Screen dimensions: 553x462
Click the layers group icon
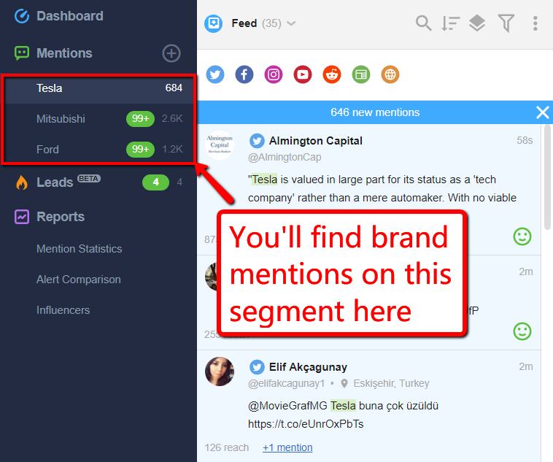pyautogui.click(x=477, y=23)
